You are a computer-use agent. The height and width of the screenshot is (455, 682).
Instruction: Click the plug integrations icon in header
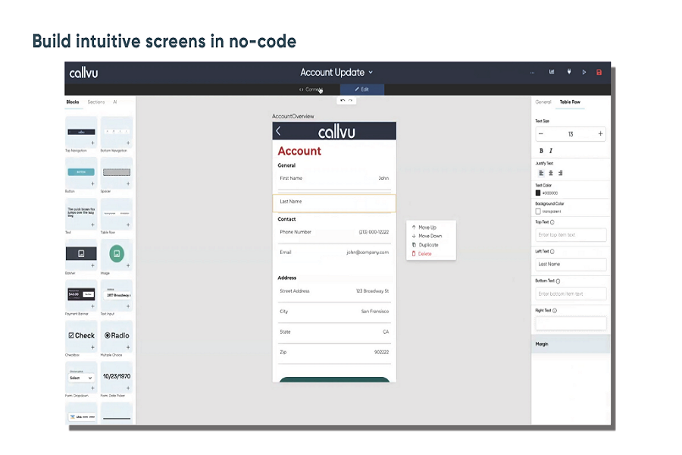(x=569, y=72)
